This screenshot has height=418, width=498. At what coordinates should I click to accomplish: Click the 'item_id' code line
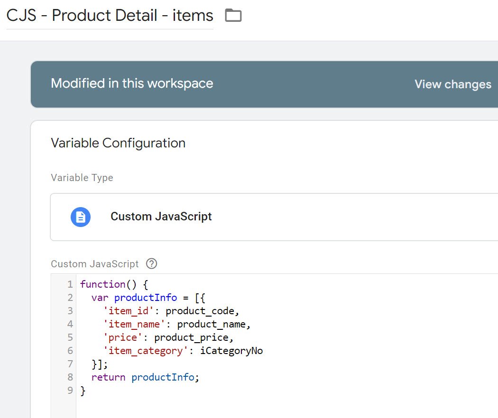point(171,311)
